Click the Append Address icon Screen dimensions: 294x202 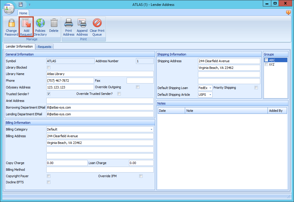click(82, 23)
